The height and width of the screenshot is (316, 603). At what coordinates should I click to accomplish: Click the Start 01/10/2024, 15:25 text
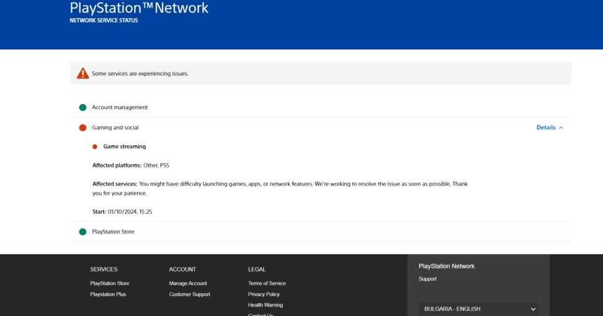pos(122,211)
